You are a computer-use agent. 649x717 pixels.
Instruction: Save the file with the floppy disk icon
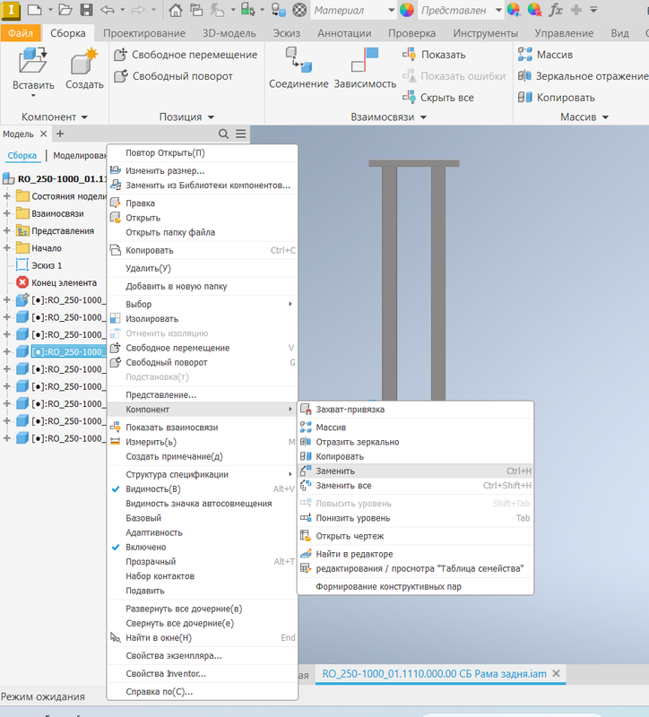coord(86,10)
